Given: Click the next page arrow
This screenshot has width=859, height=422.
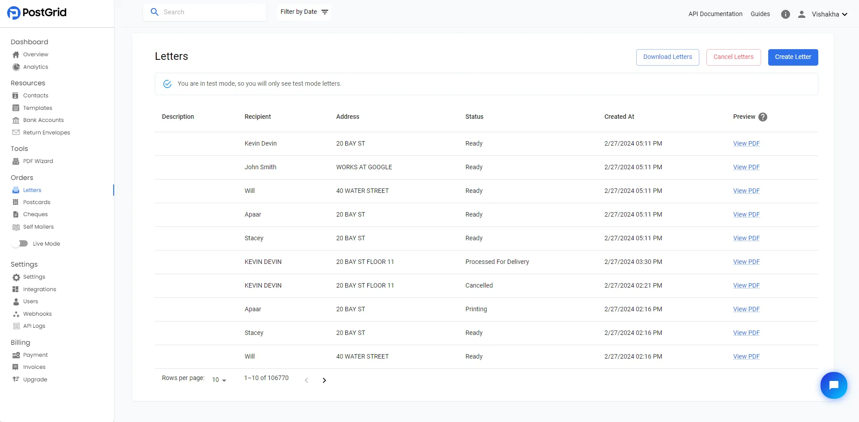Looking at the screenshot, I should (324, 380).
